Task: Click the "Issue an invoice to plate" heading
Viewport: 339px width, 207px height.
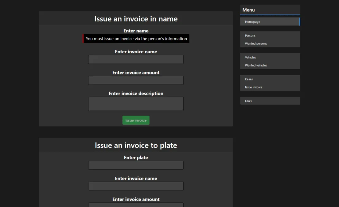Action: tap(136, 145)
